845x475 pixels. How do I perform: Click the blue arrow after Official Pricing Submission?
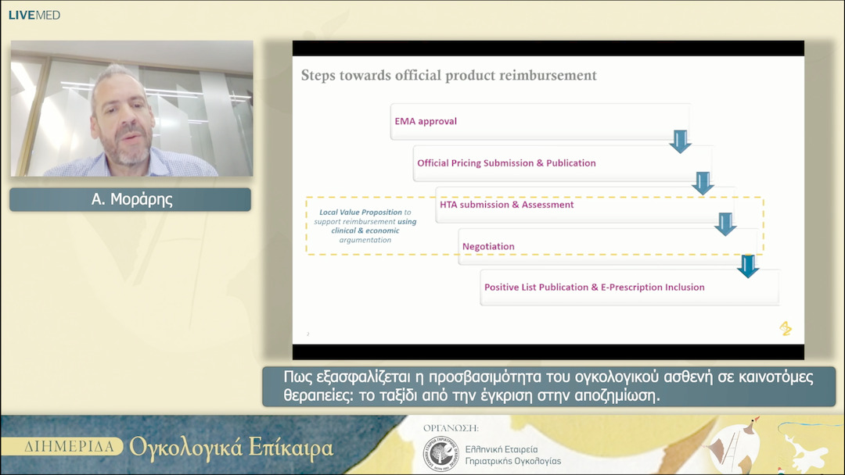point(703,183)
